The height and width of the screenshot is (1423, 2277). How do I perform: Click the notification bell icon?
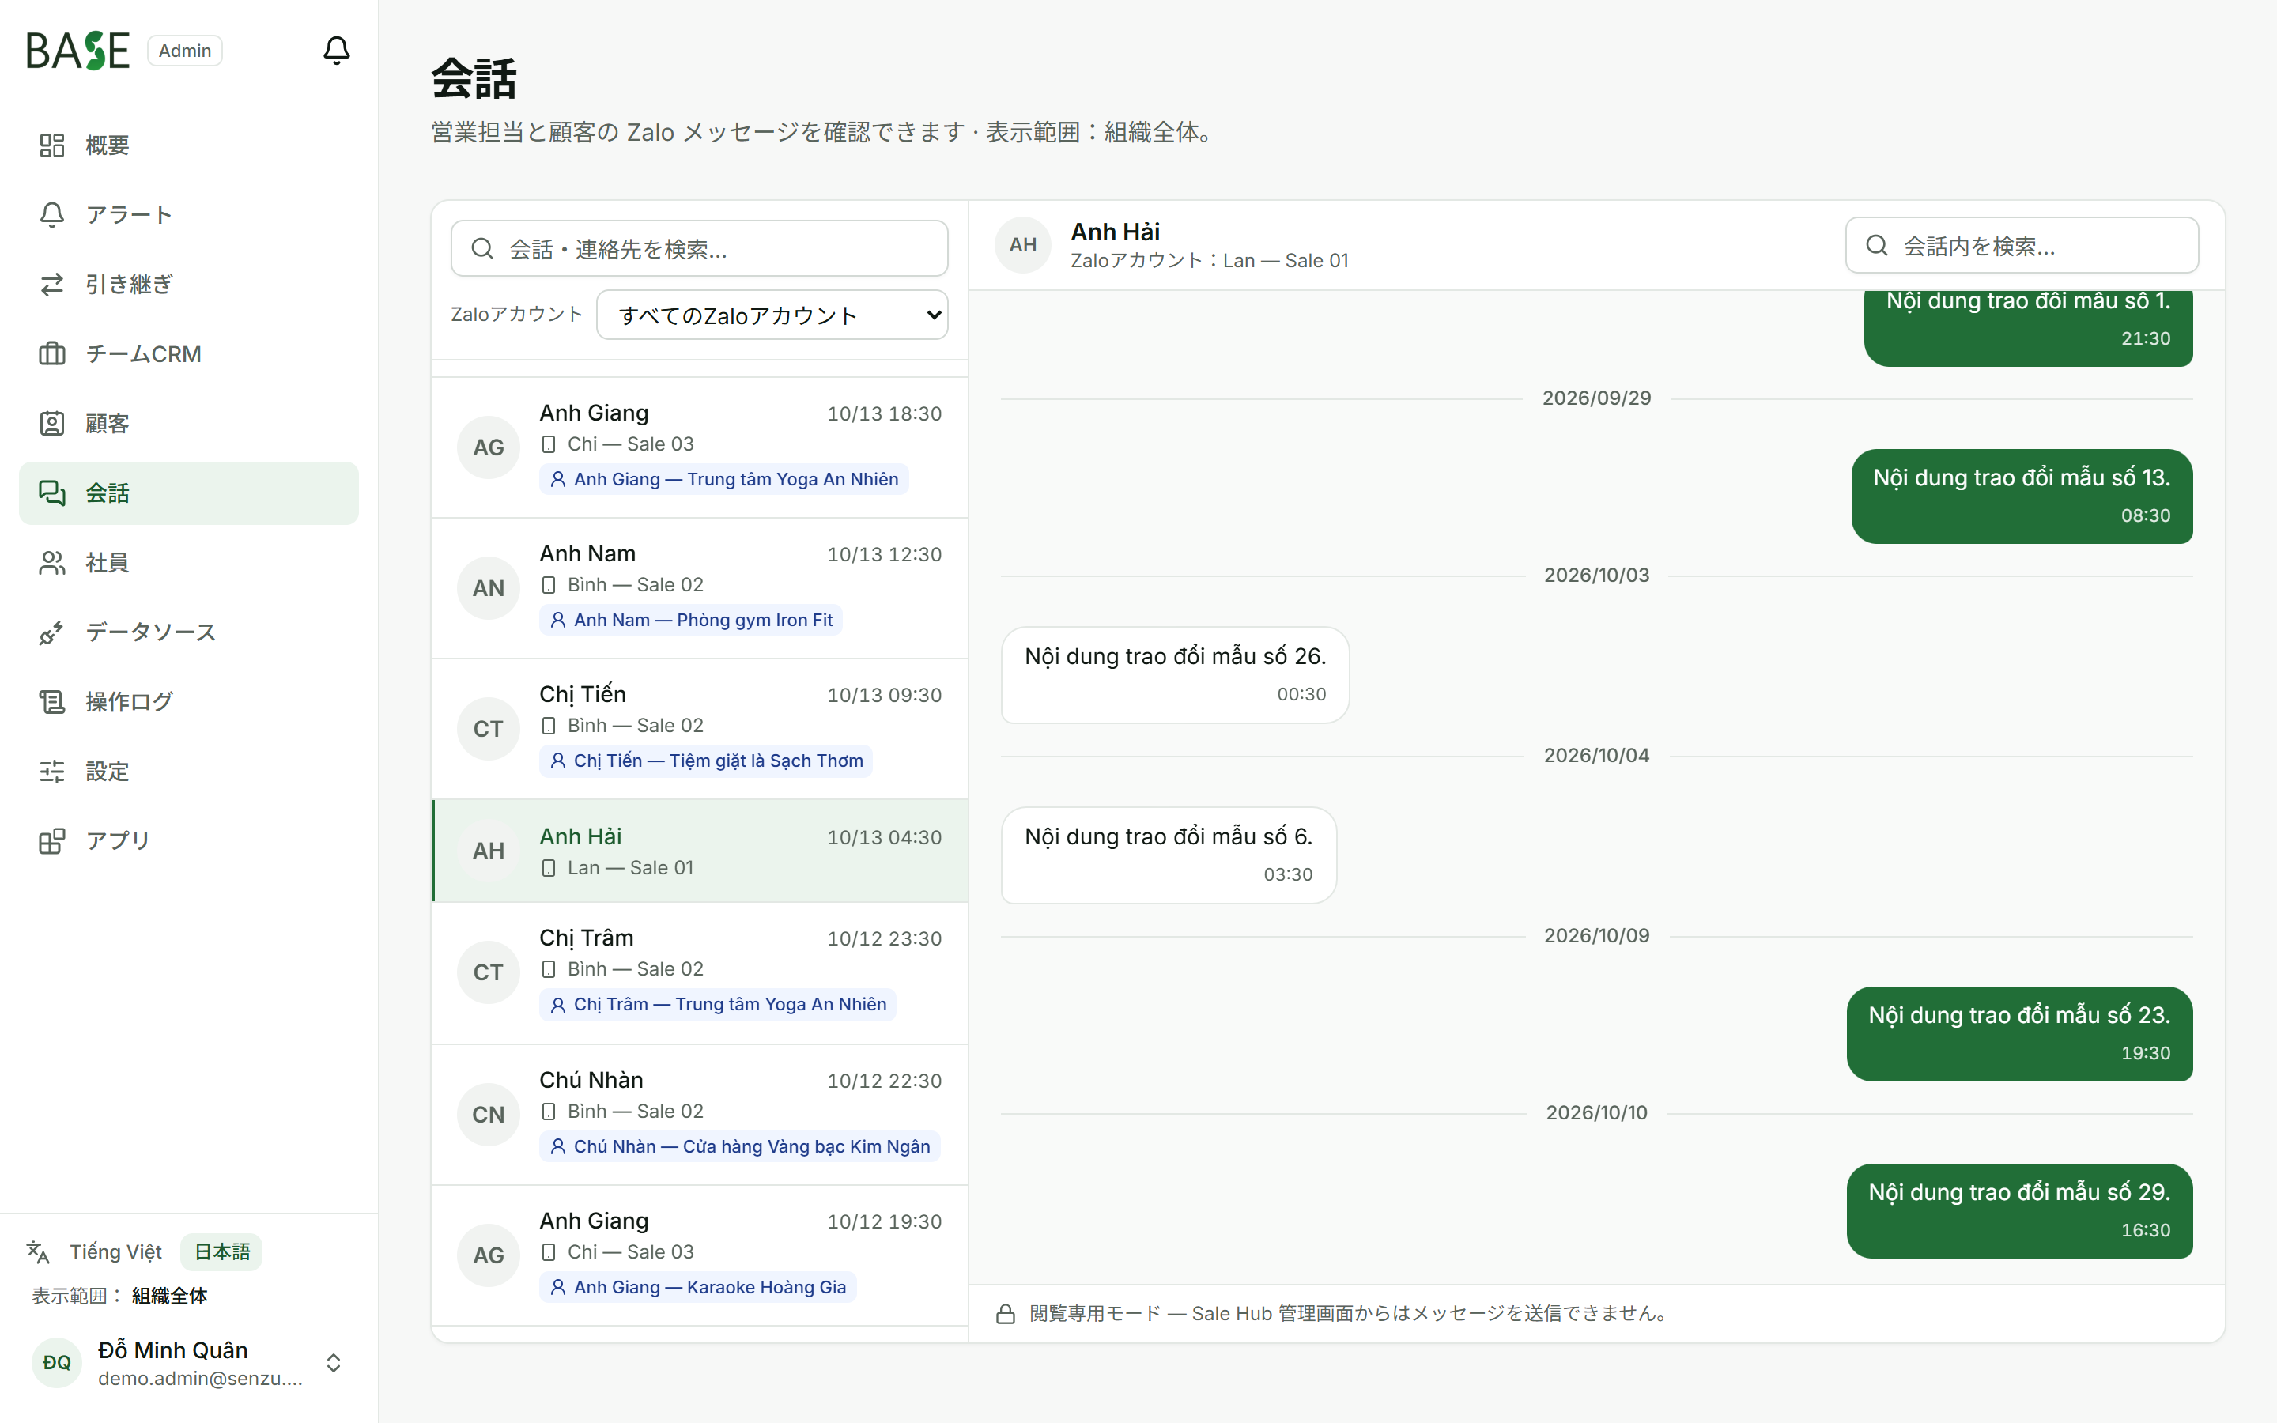[x=336, y=50]
